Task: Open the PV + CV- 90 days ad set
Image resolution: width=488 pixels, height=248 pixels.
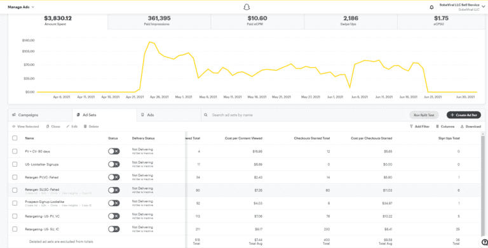Action: [37, 152]
